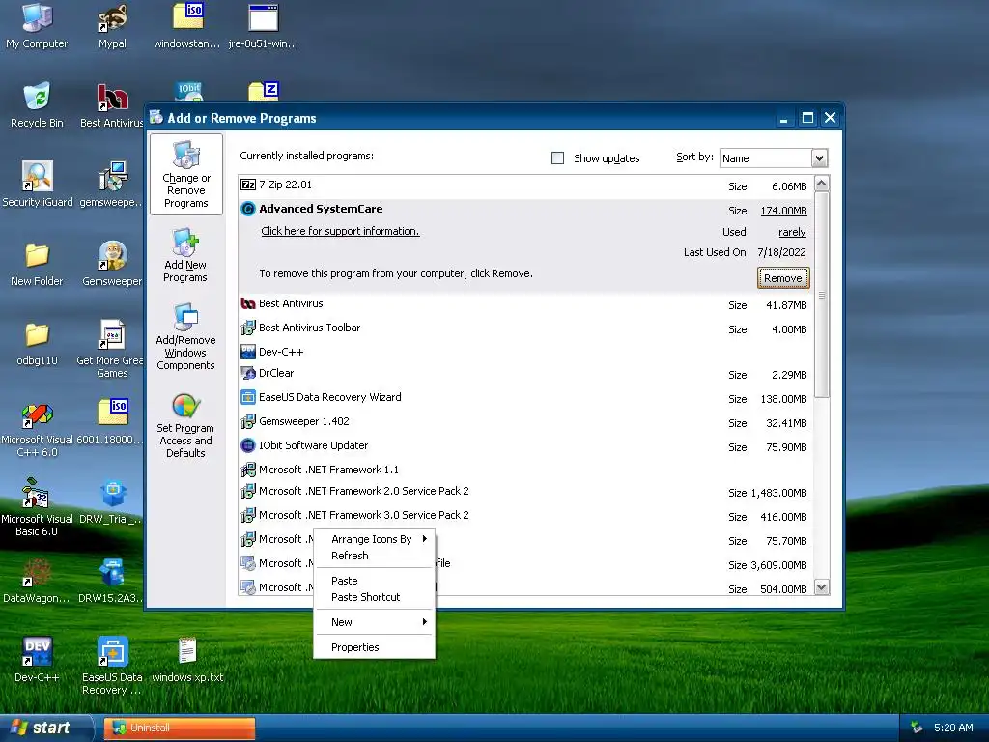Select IObit Software Updater entry
Screen dimensions: 989x742
[526, 446]
